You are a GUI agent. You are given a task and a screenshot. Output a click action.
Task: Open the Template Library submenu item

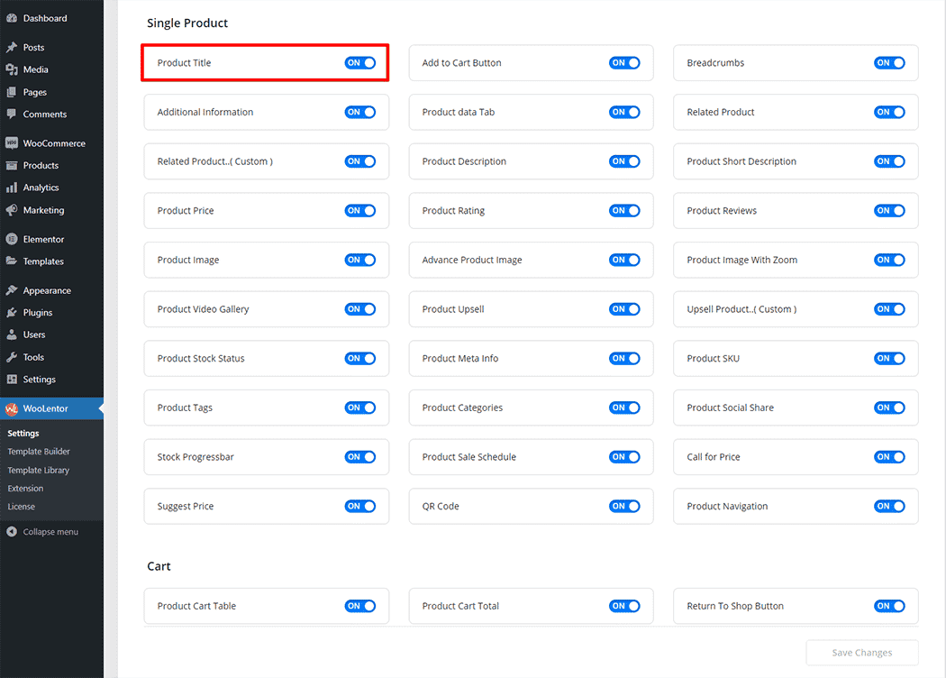coord(39,471)
